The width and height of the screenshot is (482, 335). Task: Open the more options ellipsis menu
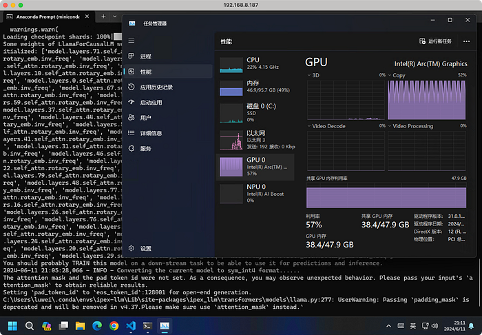point(466,41)
